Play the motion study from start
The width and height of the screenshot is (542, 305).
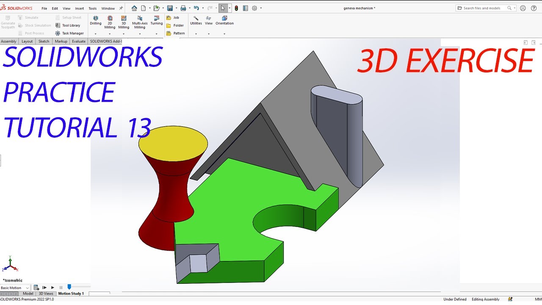coord(44,288)
